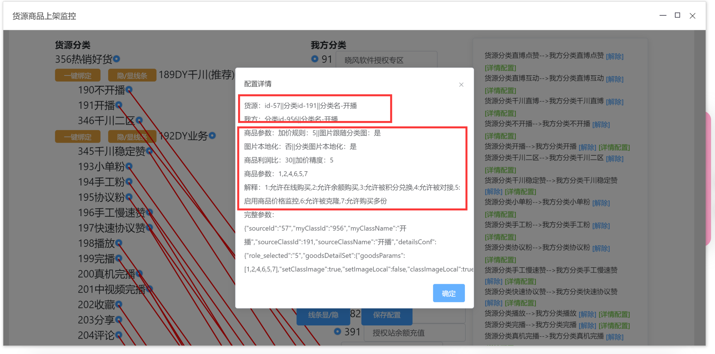
Task: Open 详情配置 for 手工慢速赞 mapping
Action: (520, 281)
